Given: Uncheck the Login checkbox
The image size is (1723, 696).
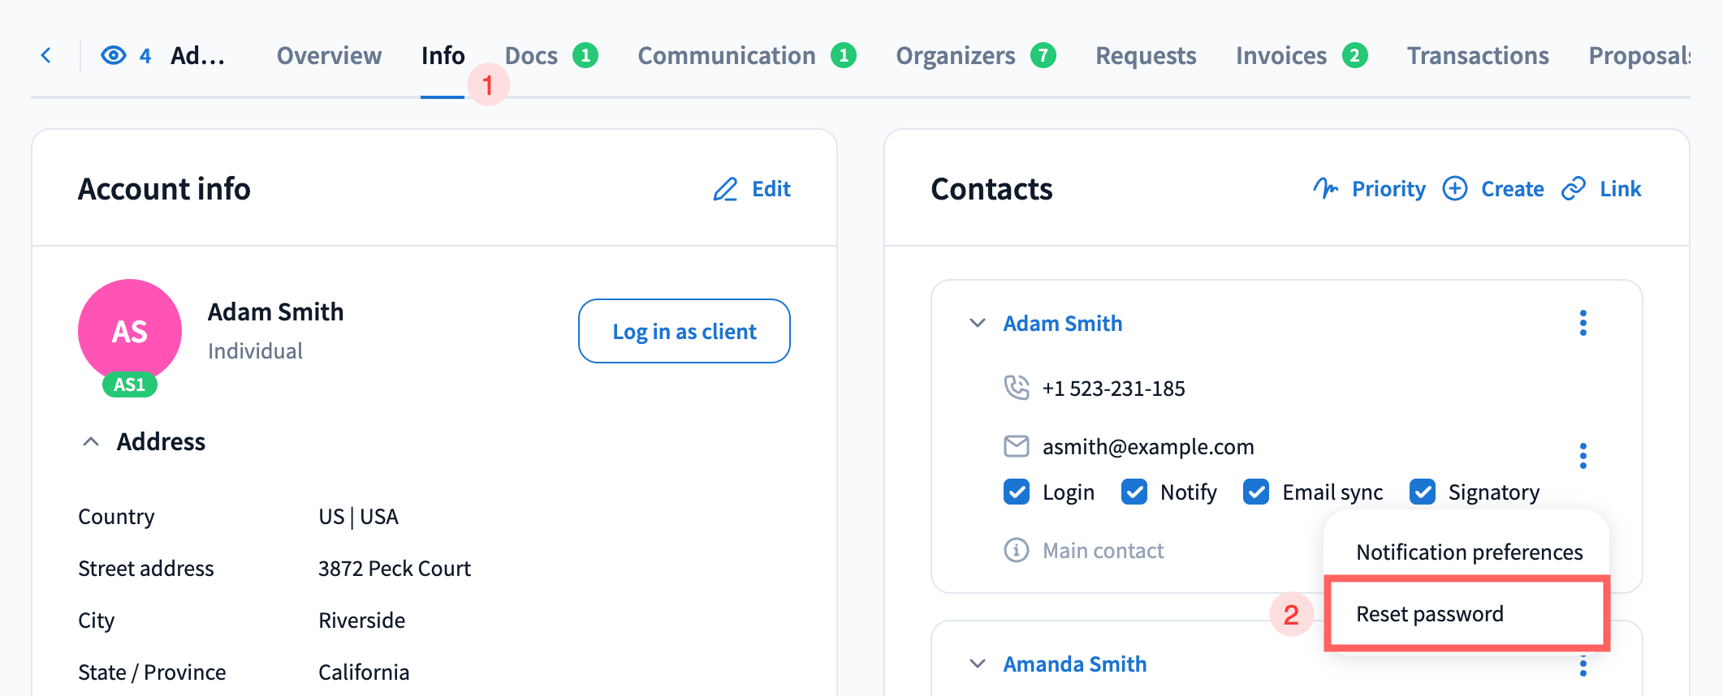Looking at the screenshot, I should click(x=1017, y=492).
